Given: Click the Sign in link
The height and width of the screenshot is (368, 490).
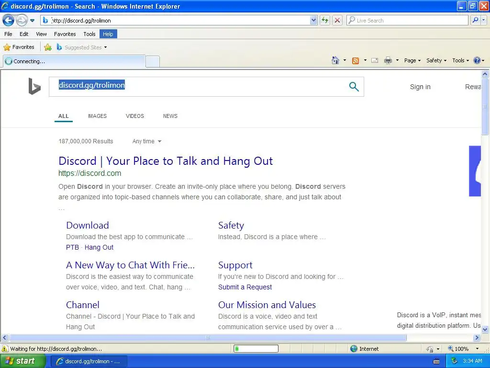Looking at the screenshot, I should tap(420, 87).
